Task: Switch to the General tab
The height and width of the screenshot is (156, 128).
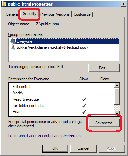Action: pyautogui.click(x=12, y=14)
